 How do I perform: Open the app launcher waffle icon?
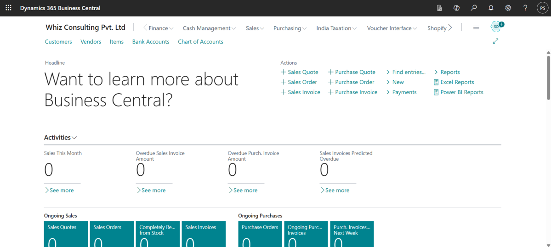8,8
